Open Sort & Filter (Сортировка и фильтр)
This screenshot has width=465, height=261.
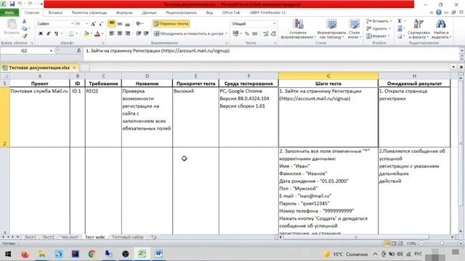tap(418, 29)
